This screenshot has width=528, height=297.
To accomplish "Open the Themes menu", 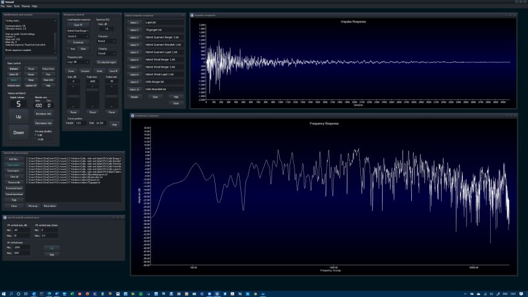I will pyautogui.click(x=25, y=6).
